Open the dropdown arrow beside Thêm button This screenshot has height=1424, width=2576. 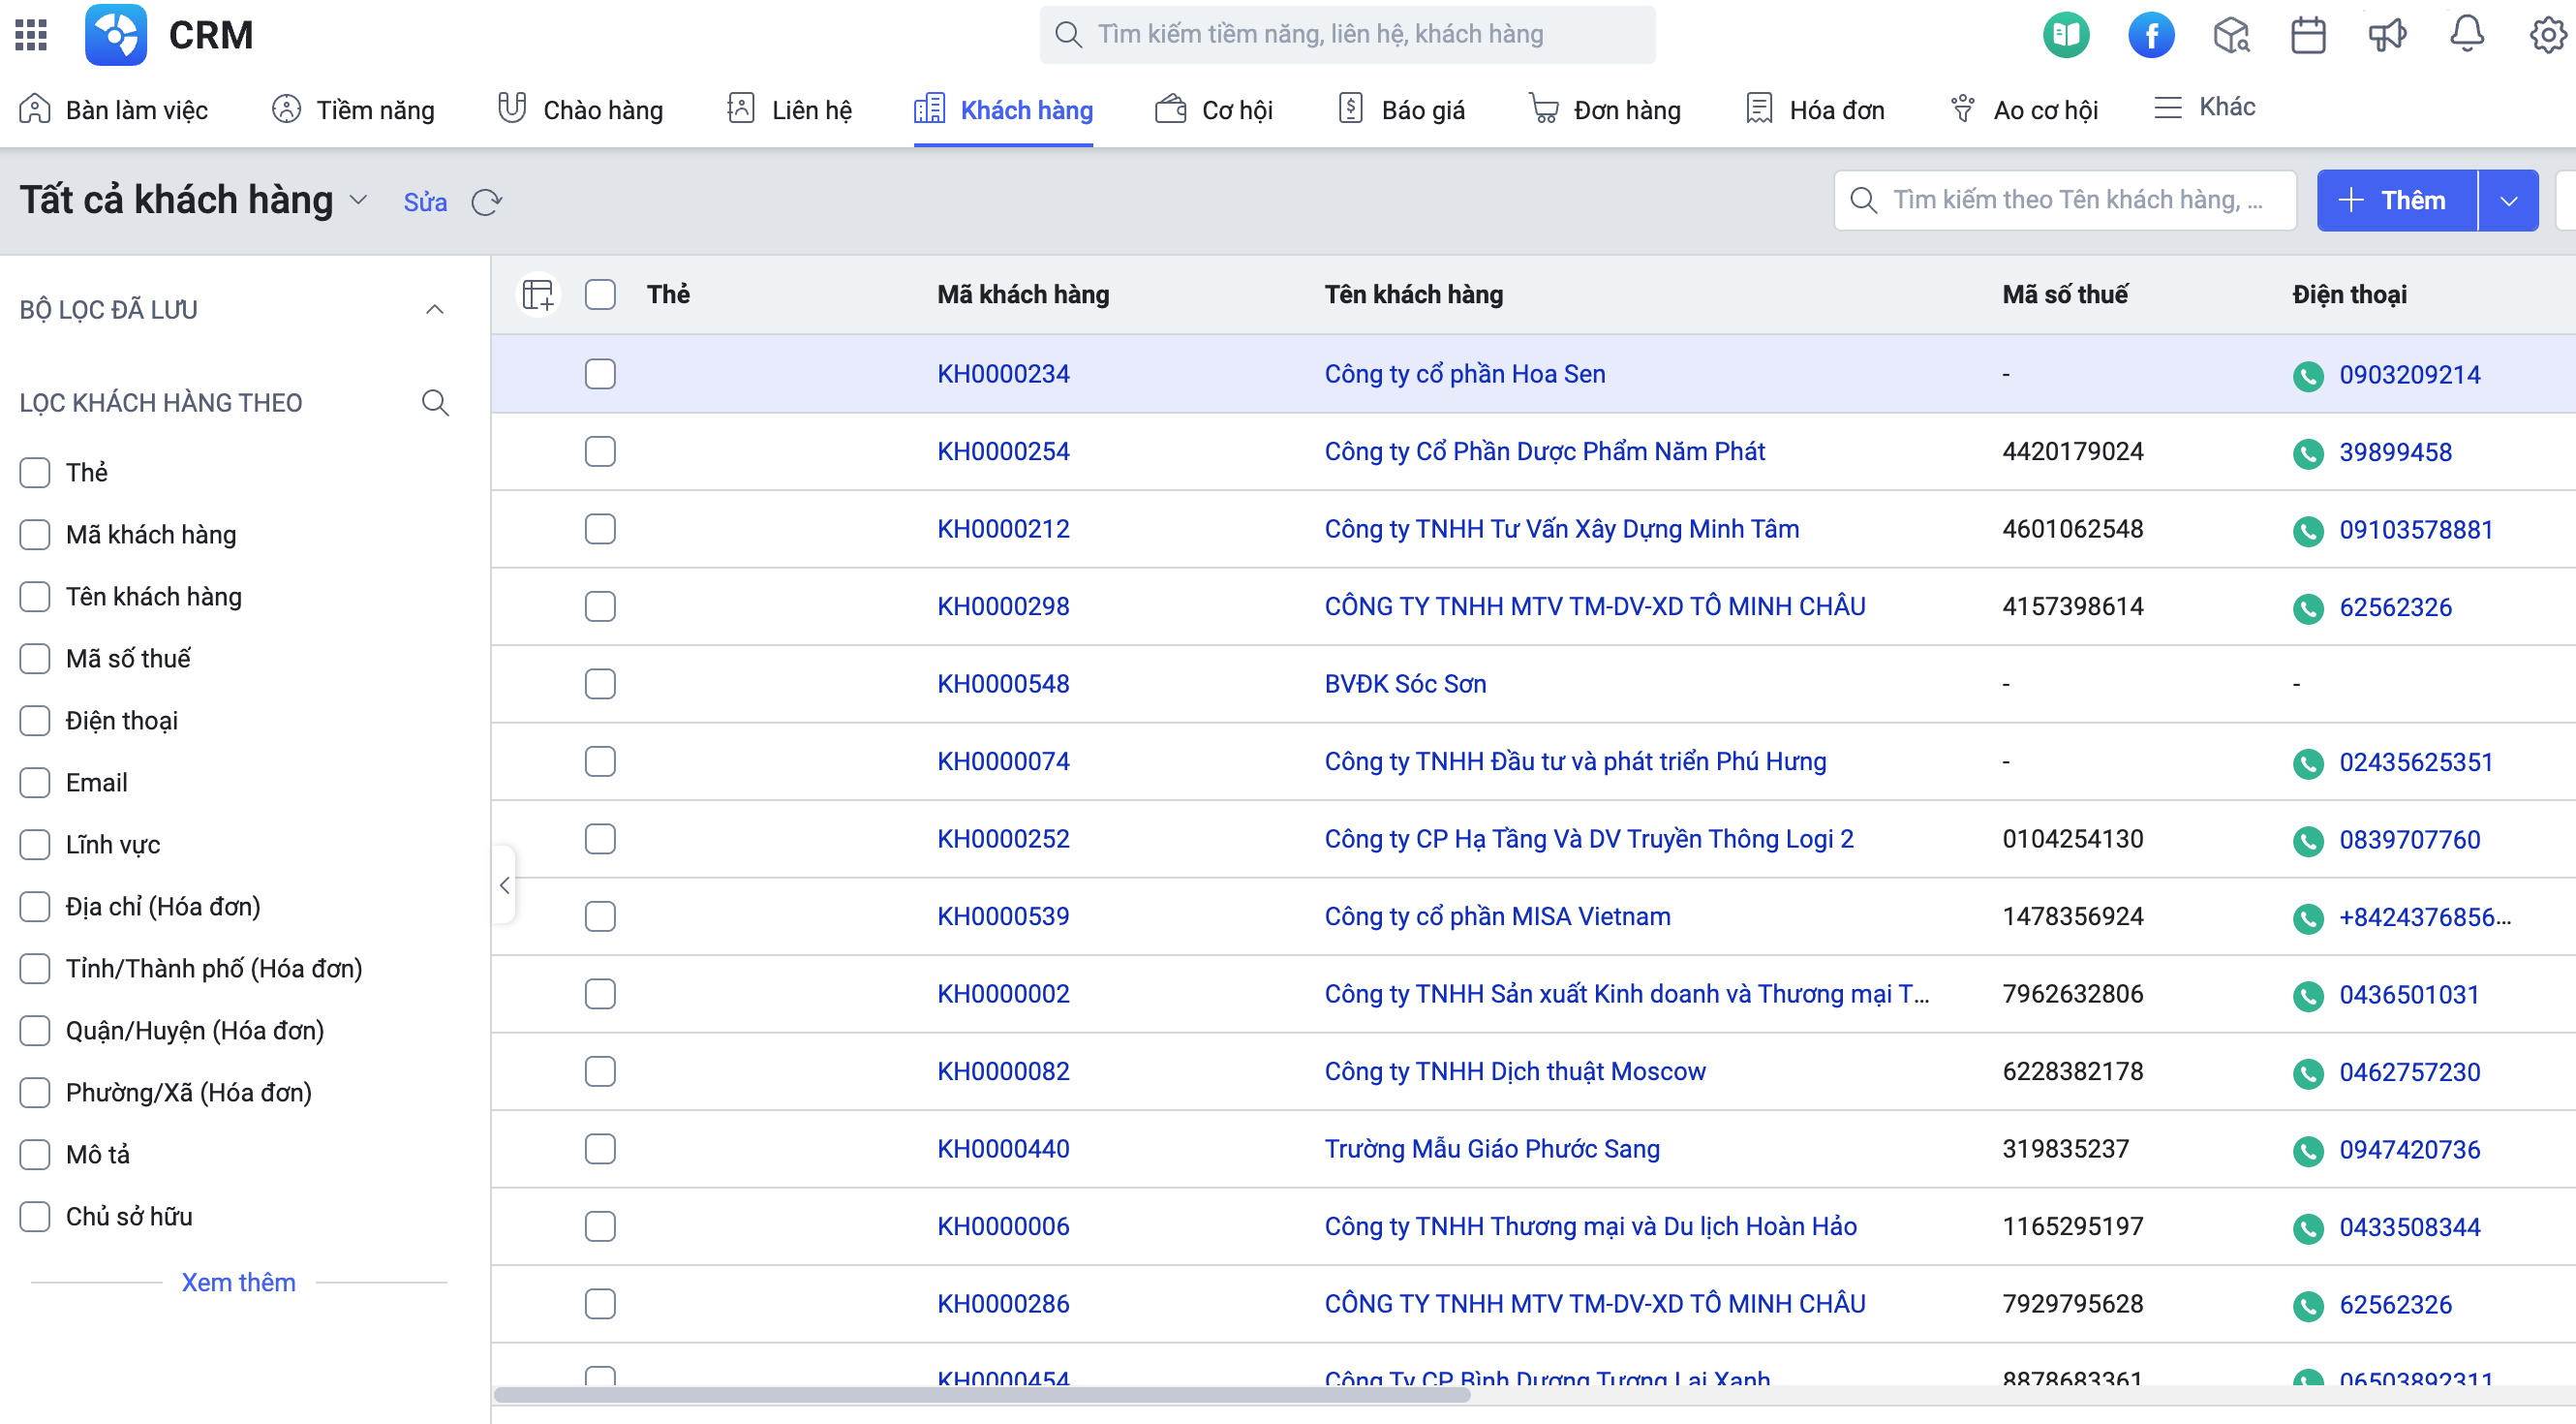pos(2508,201)
